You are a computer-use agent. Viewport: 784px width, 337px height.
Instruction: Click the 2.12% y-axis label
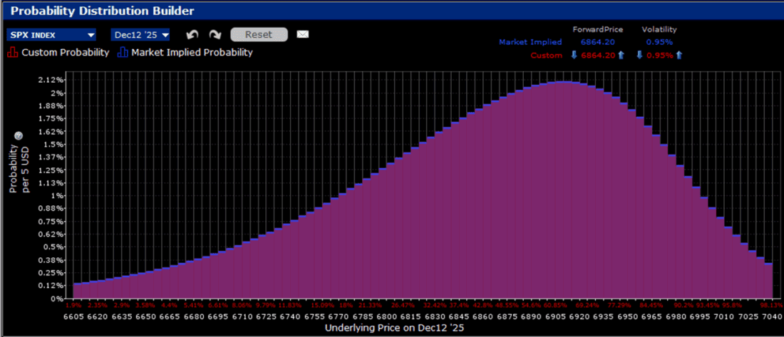[51, 80]
